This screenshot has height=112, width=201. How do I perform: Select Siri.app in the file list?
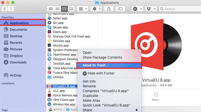click(x=56, y=23)
